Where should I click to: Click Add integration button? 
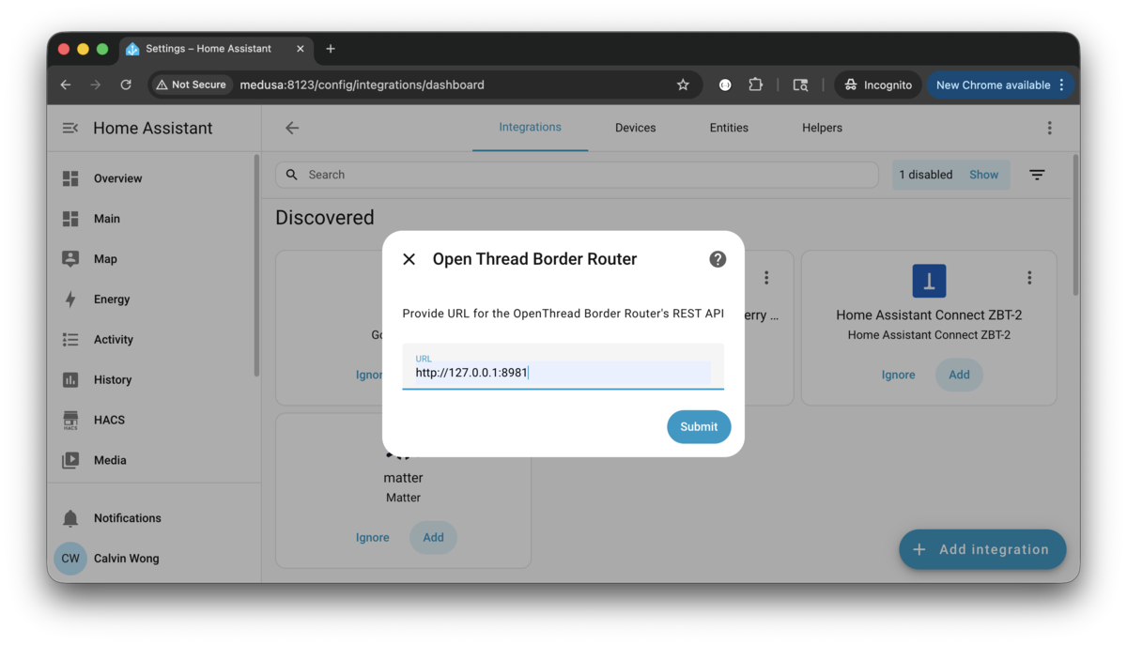tap(981, 549)
